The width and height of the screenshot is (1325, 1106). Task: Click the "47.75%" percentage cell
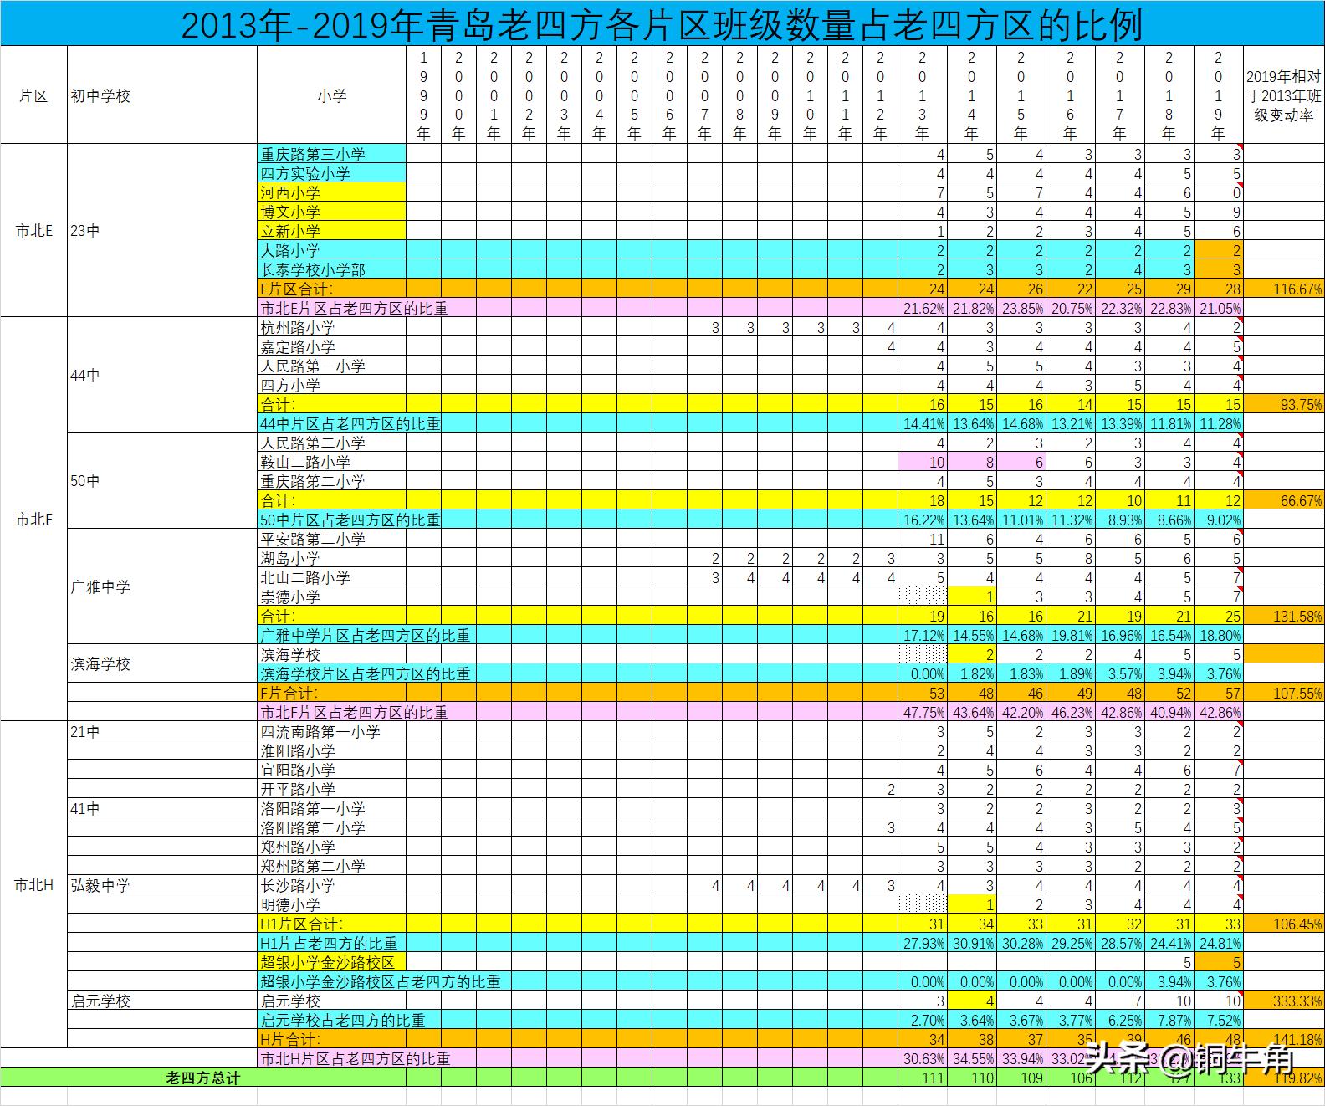923,712
